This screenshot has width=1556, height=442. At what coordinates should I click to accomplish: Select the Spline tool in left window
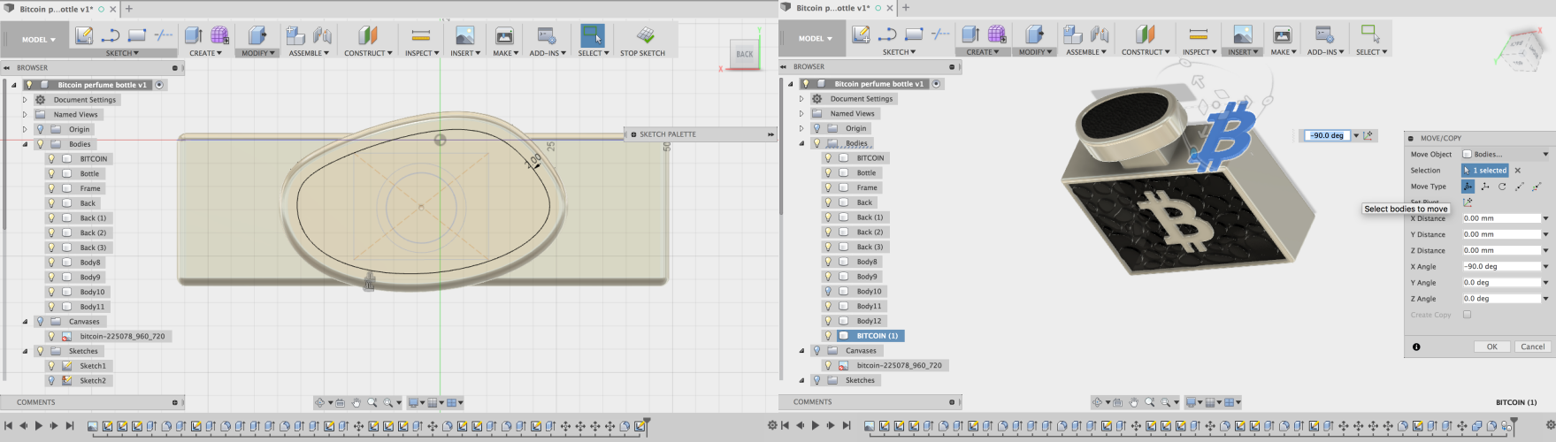point(111,35)
